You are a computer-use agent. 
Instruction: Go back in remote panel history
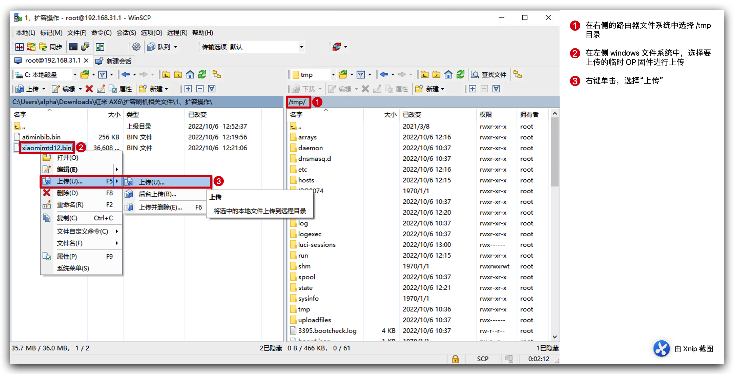tap(384, 75)
